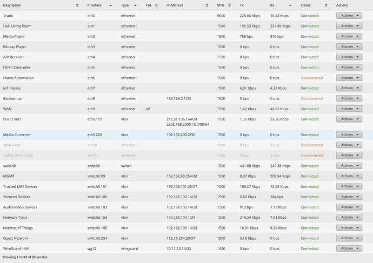Expand Actions menu for WireGuard HSH
The width and height of the screenshot is (373, 263).
coord(349,248)
